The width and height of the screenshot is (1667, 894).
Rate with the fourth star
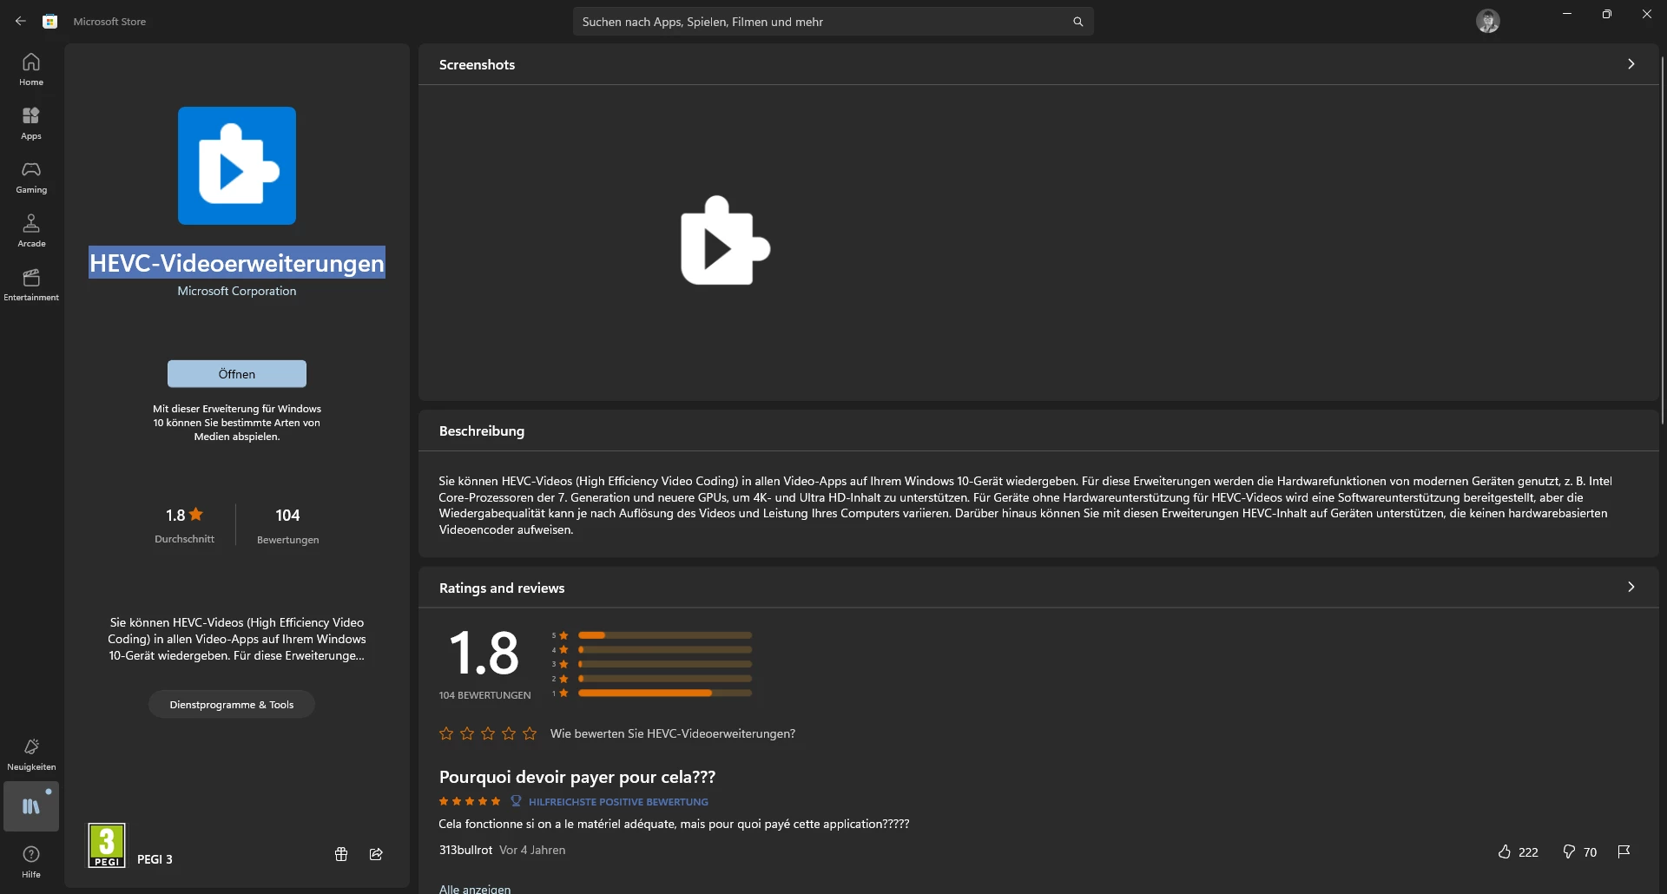[x=509, y=733]
